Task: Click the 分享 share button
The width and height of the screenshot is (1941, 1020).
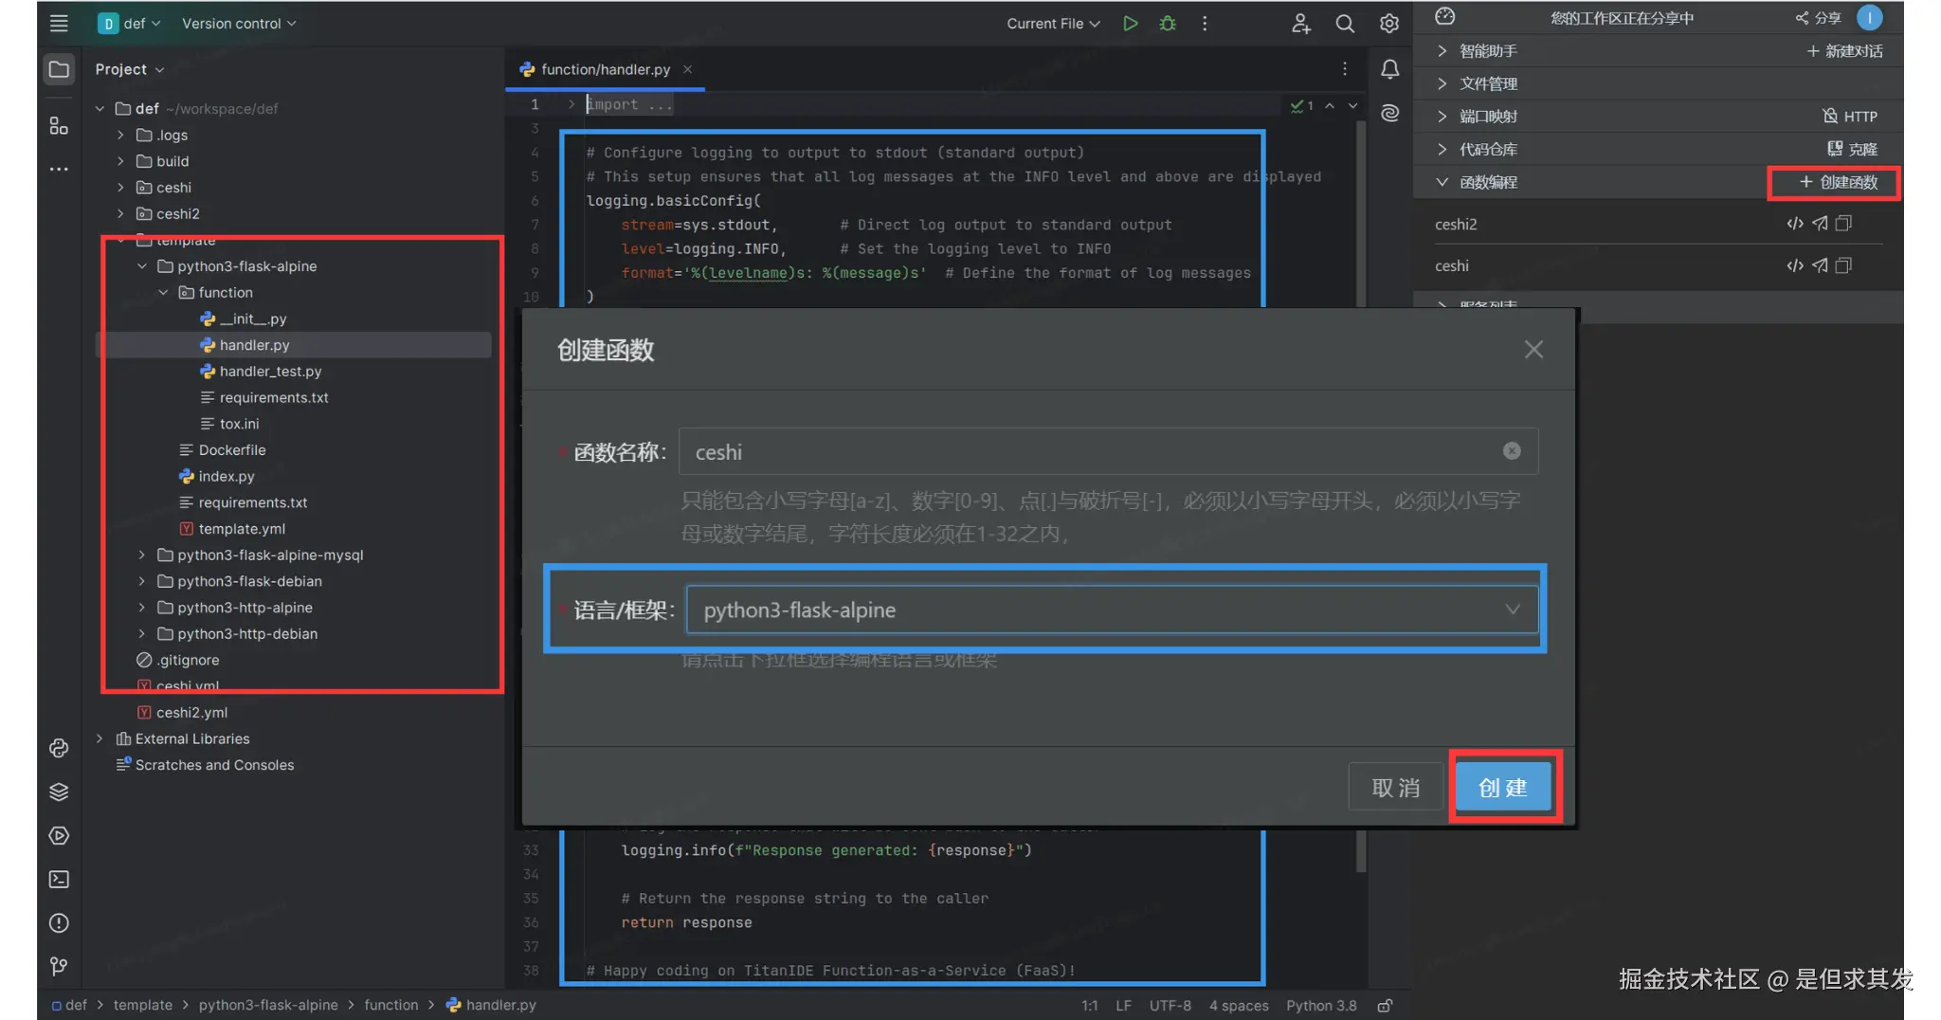Action: tap(1818, 17)
